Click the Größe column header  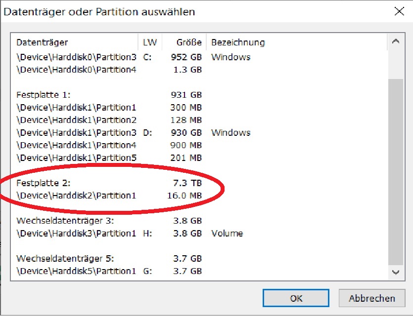(x=184, y=42)
